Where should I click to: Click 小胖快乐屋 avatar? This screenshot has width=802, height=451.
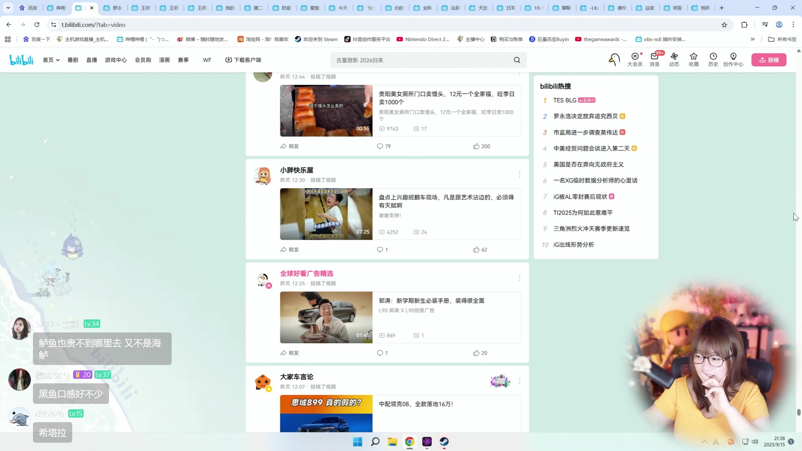263,176
